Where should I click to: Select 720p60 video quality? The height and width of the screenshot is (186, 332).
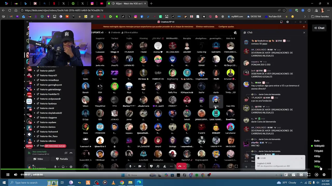(319, 151)
